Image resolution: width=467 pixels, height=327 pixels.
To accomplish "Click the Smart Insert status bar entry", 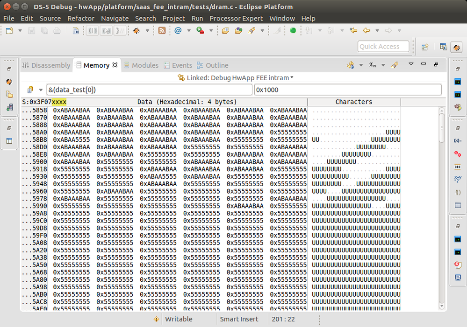I will click(239, 319).
